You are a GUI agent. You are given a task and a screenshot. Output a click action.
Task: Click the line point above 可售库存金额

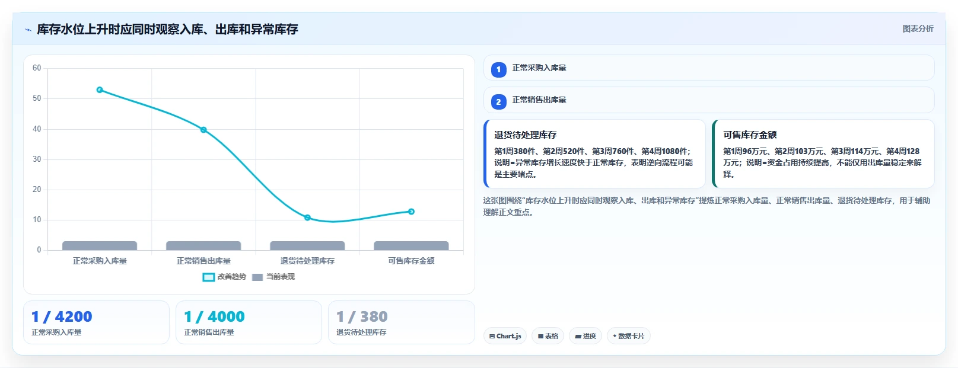coord(411,212)
